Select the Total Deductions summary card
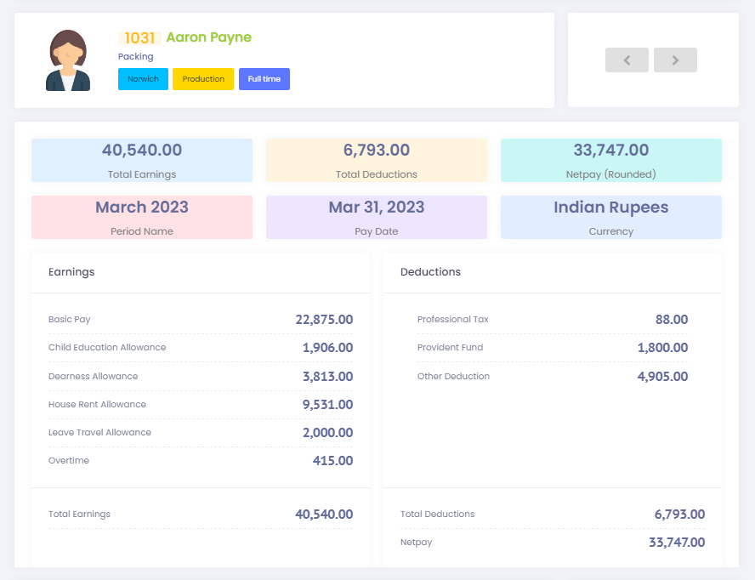The height and width of the screenshot is (580, 755). coord(377,160)
